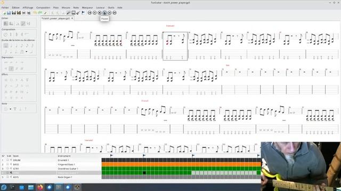Click the fifth round transport button
Viewport: 341px width, 191px height.
click(x=110, y=13)
